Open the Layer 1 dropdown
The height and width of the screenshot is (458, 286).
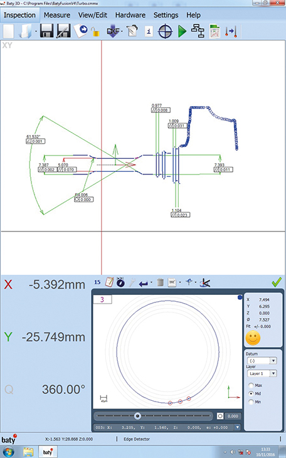pyautogui.click(x=262, y=373)
